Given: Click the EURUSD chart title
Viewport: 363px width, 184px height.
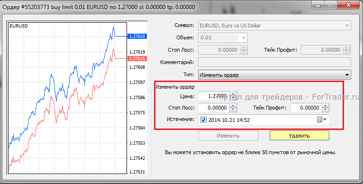Looking at the screenshot, I should (19, 26).
